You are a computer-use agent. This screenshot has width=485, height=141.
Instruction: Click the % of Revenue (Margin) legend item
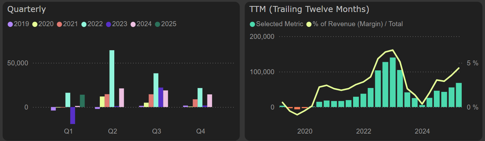pos(354,24)
